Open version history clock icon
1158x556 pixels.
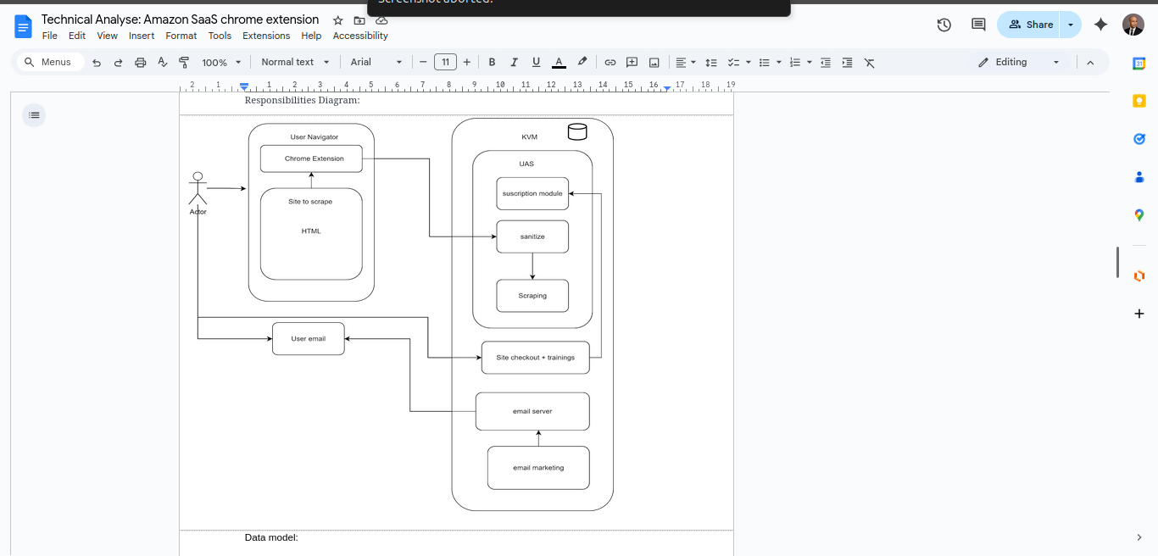click(x=944, y=25)
